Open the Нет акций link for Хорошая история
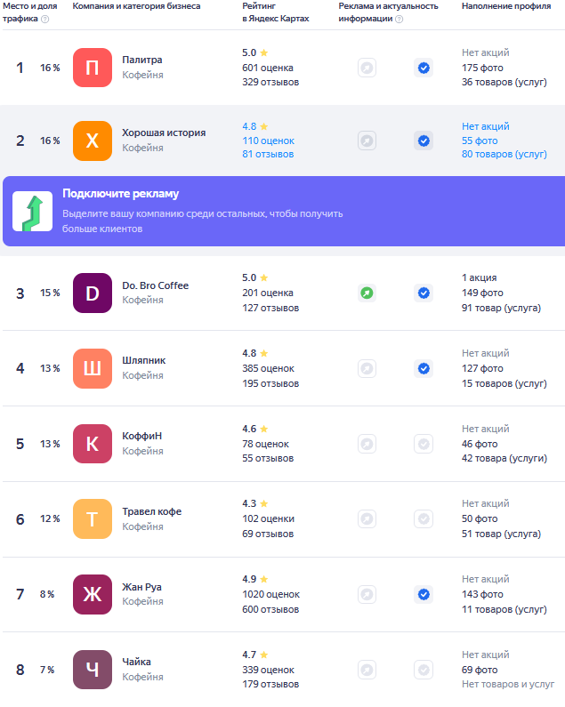 [x=486, y=126]
